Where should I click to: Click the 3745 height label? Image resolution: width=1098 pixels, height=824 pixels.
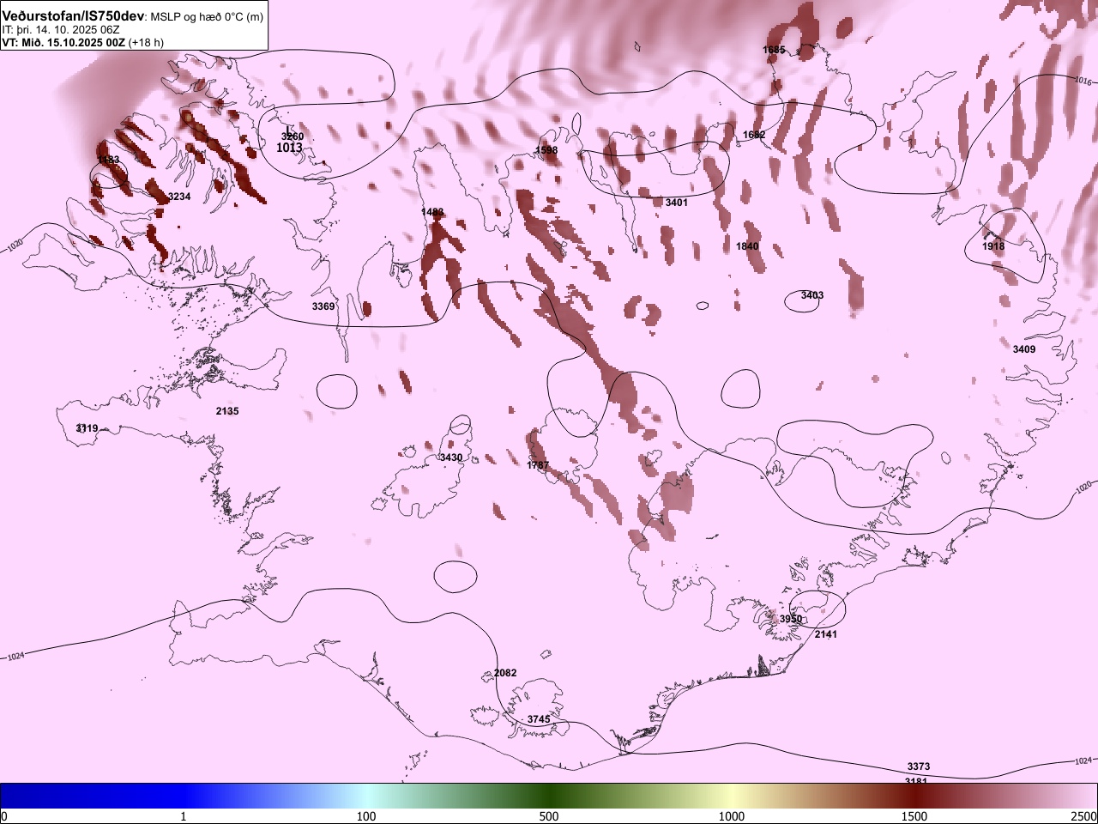(539, 719)
